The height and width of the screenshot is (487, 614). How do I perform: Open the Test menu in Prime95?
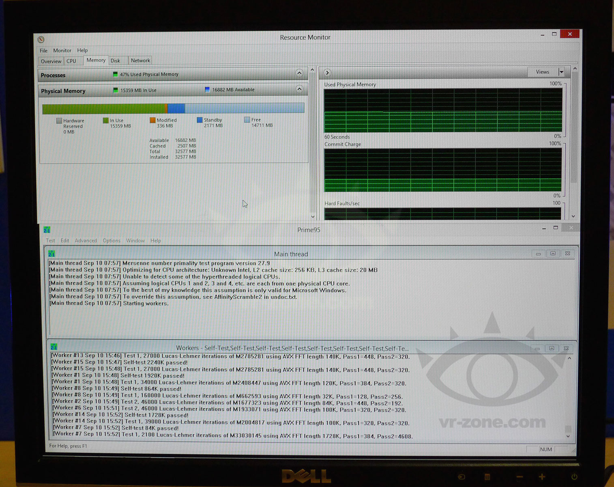[50, 241]
